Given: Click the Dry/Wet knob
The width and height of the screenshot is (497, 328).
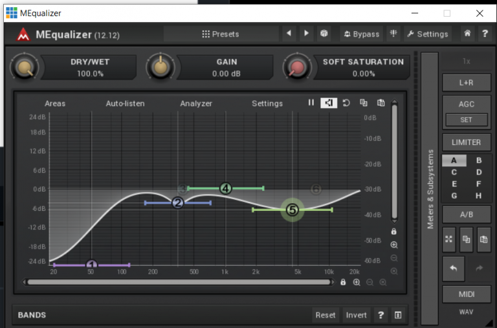Looking at the screenshot, I should coord(25,67).
